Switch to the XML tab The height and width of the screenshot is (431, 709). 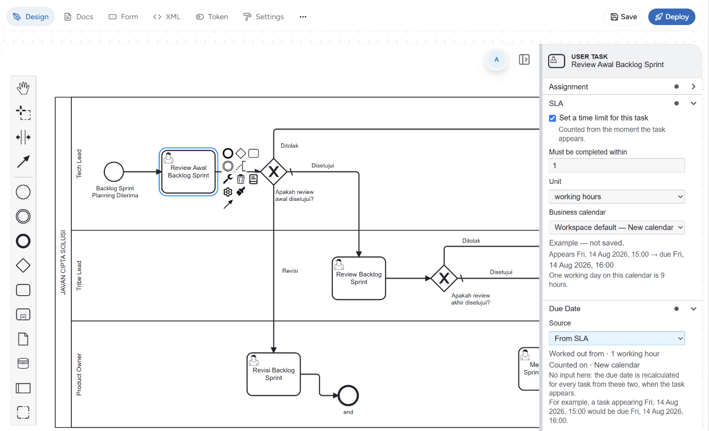(x=167, y=17)
